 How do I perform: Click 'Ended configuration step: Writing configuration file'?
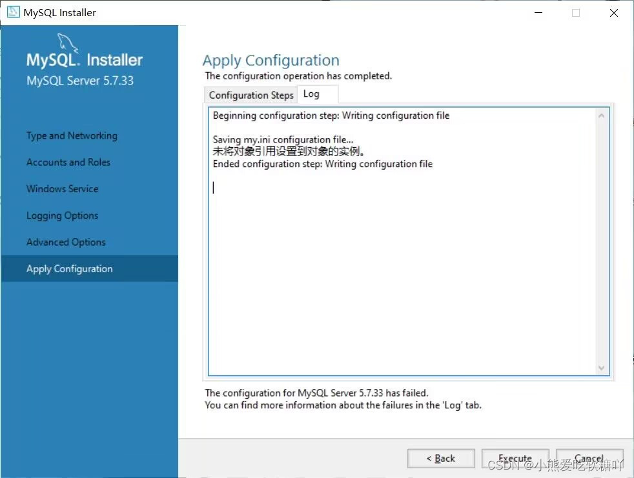323,164
